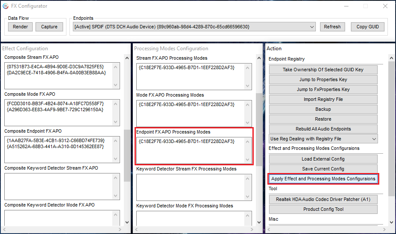Click scroll-up arrow inside Composite Mode FX APO box
The width and height of the screenshot is (396, 234).
(115, 104)
